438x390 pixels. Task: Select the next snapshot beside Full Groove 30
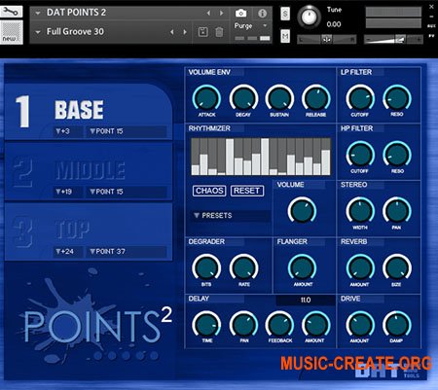pos(185,32)
